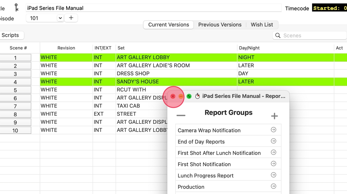Select Lunch Progress Report group

(228, 175)
